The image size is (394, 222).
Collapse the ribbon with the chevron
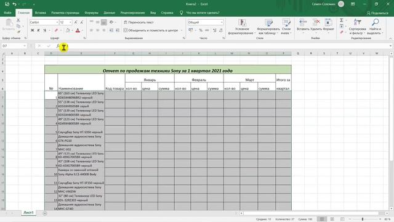(x=390, y=38)
